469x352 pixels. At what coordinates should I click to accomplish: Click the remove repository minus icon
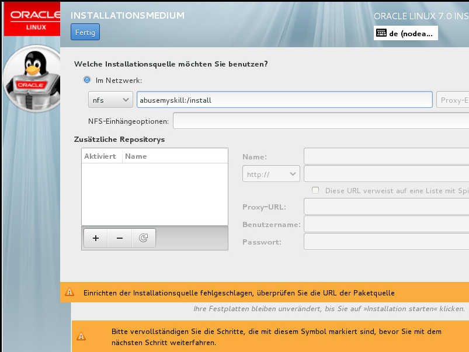point(120,238)
